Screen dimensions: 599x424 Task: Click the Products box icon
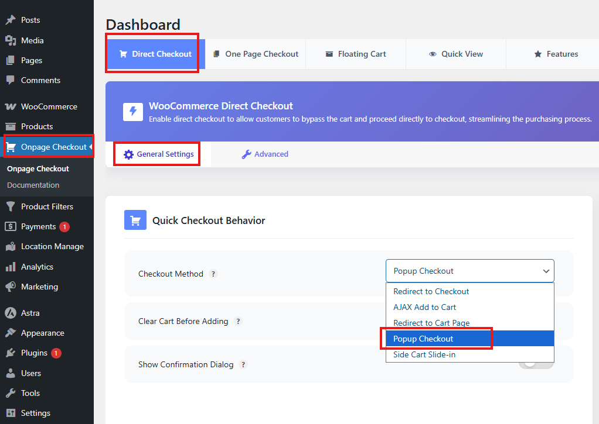point(11,126)
